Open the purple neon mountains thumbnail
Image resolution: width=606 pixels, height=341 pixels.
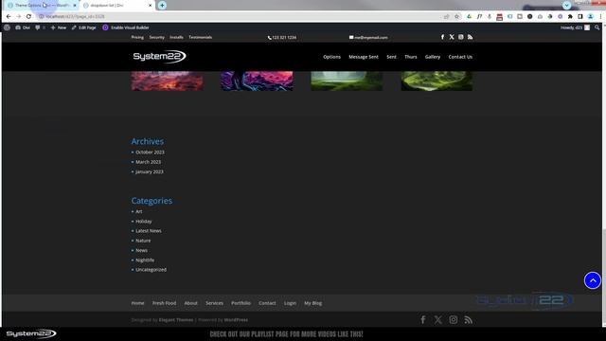(257, 81)
